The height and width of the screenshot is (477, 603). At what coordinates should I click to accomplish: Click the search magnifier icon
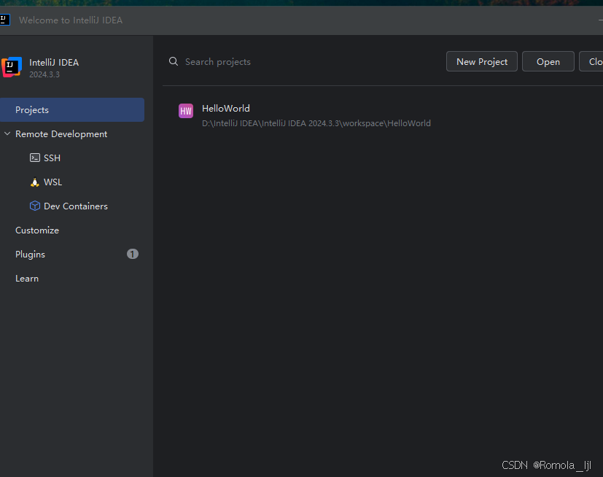(174, 61)
